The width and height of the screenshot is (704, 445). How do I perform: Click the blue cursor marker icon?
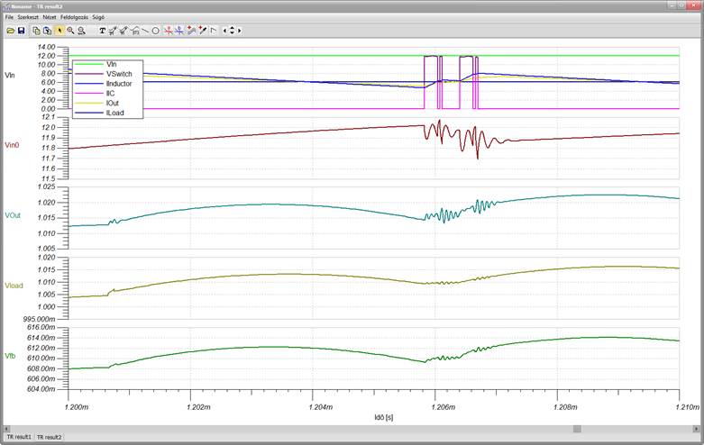(179, 31)
